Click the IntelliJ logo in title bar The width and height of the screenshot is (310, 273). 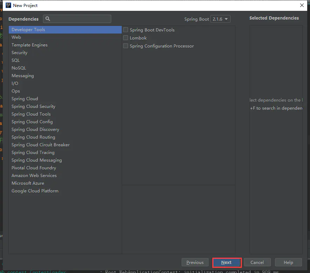tap(8, 5)
